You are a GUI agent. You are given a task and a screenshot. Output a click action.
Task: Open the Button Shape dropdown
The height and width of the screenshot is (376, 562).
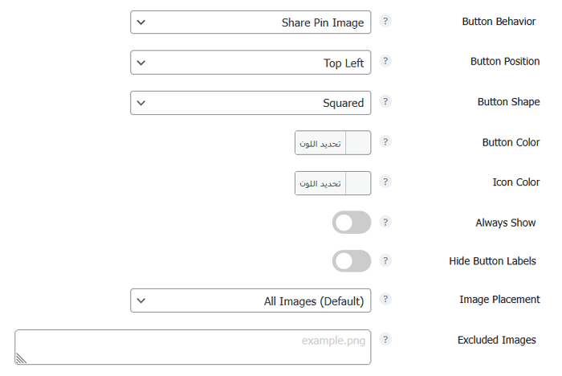(250, 103)
